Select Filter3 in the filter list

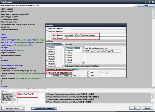(70, 53)
